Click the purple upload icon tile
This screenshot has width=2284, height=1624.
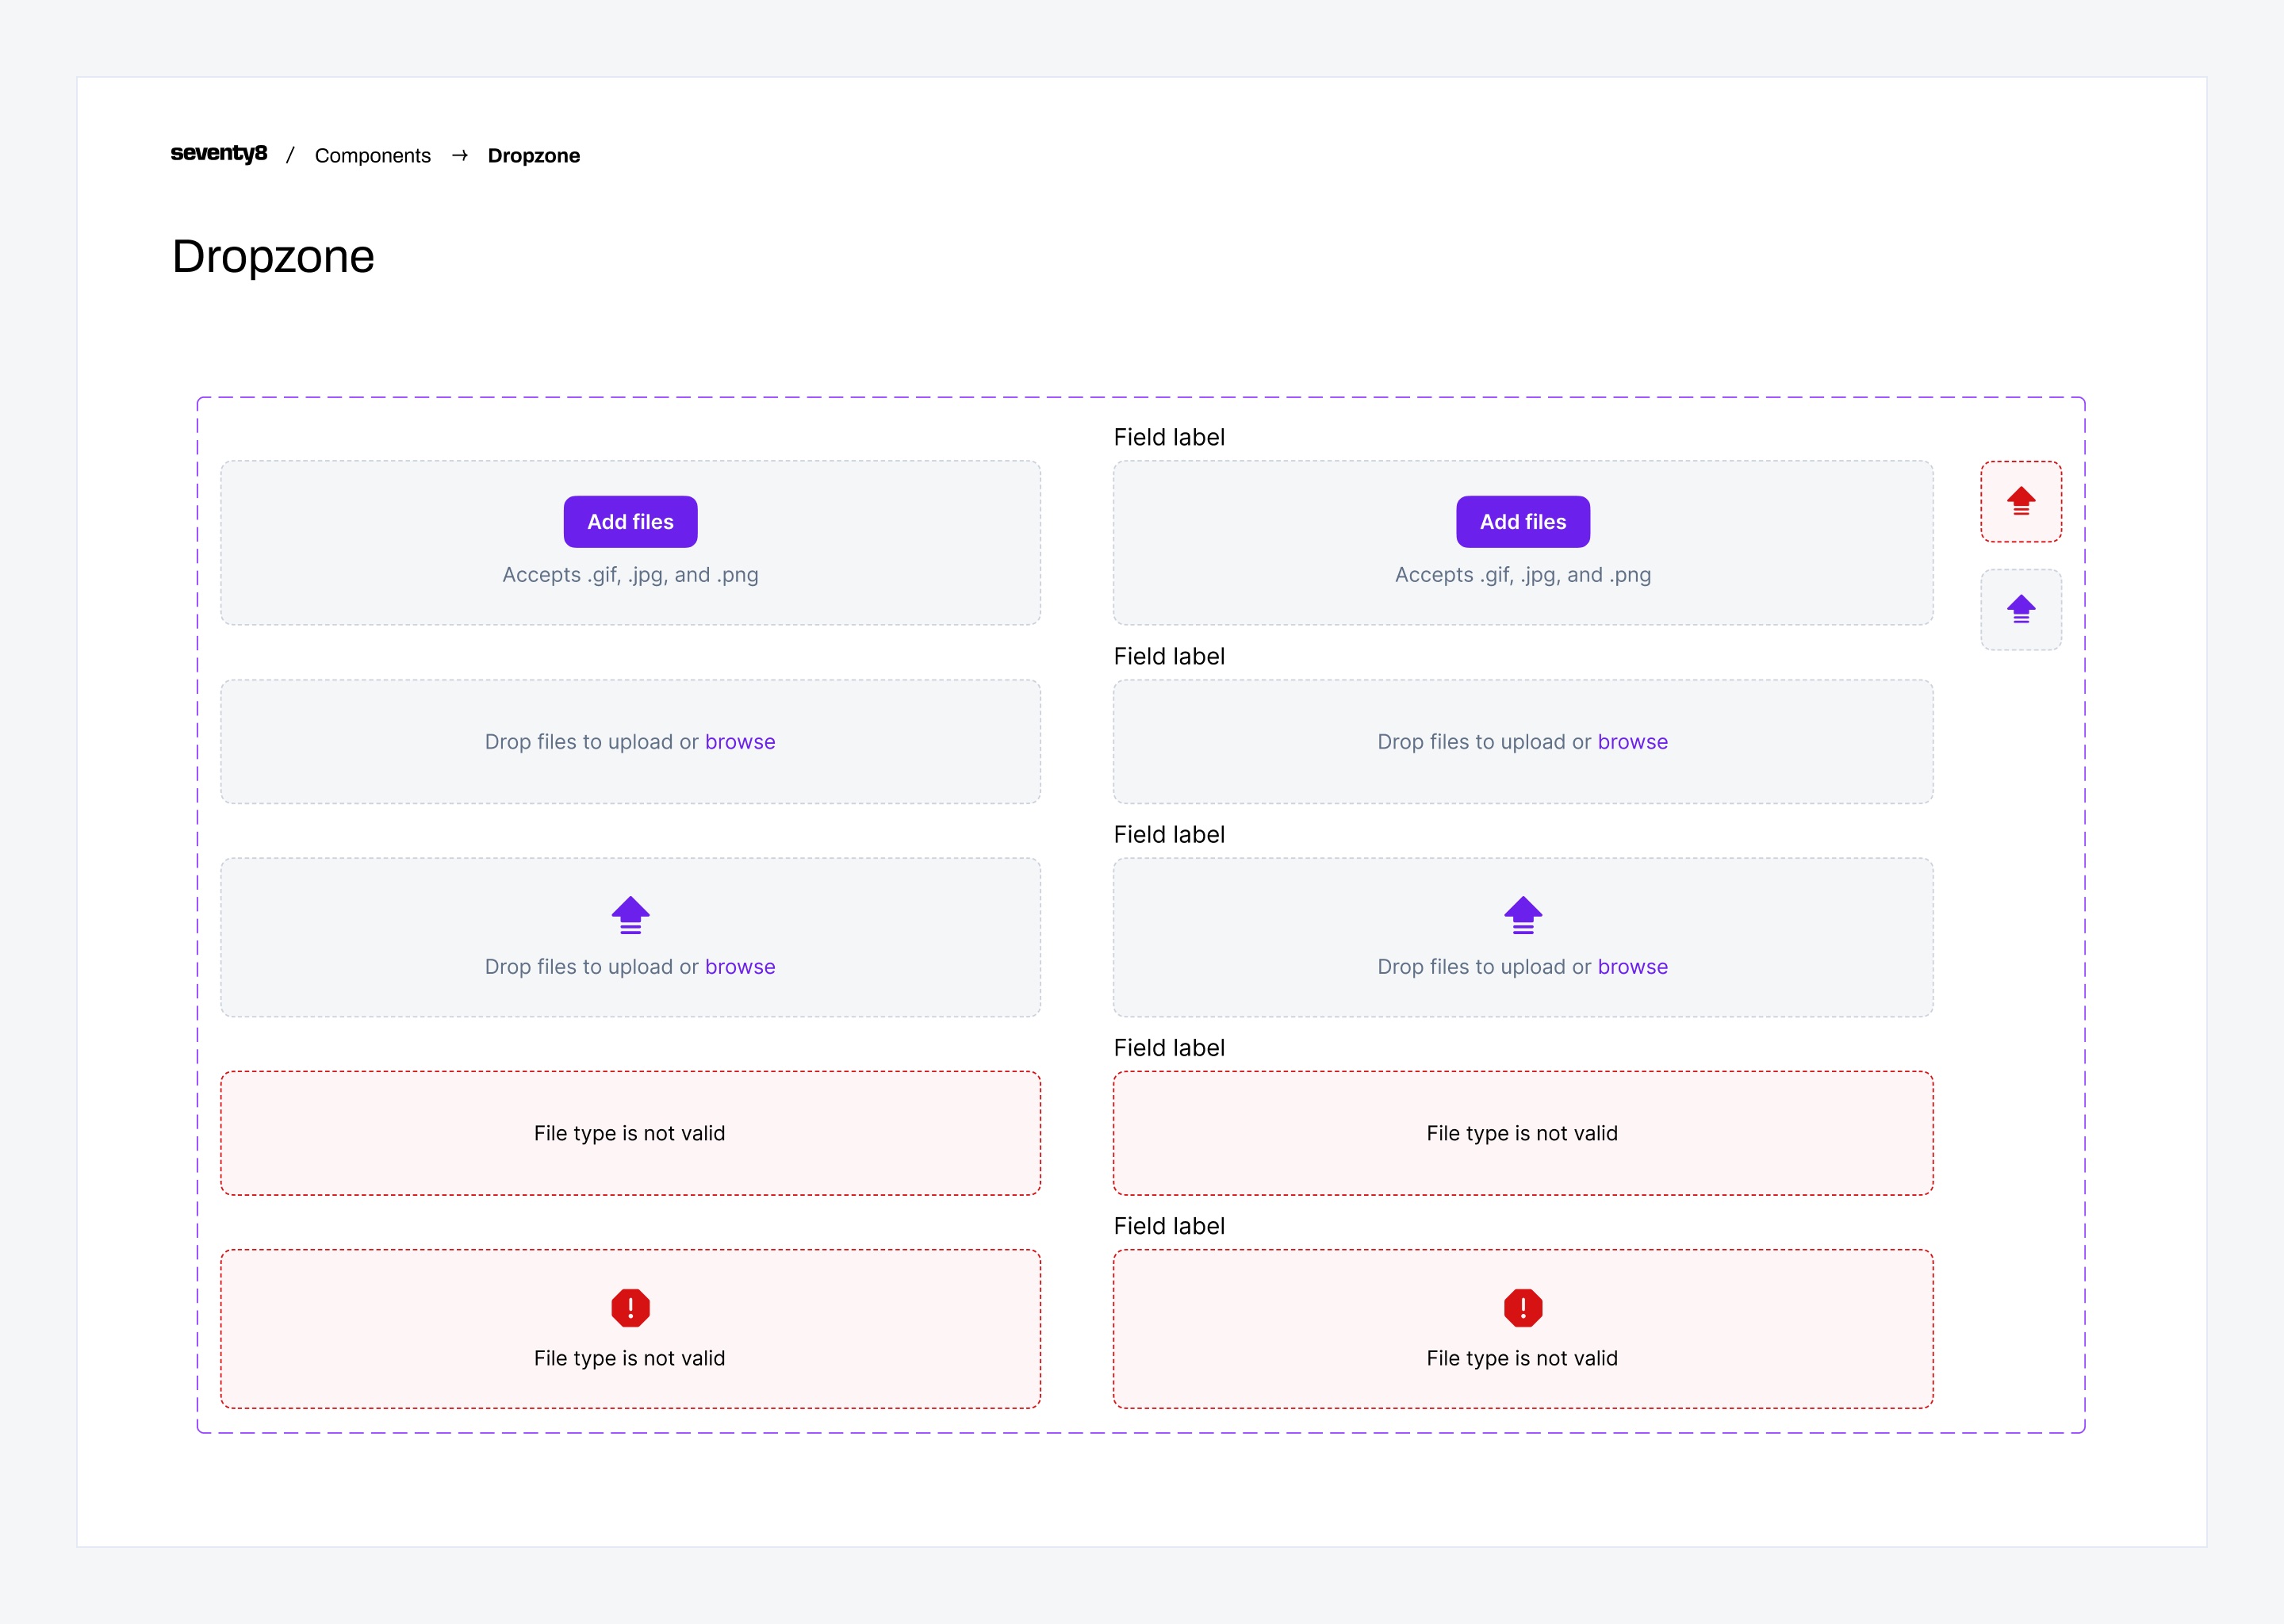(x=2020, y=609)
